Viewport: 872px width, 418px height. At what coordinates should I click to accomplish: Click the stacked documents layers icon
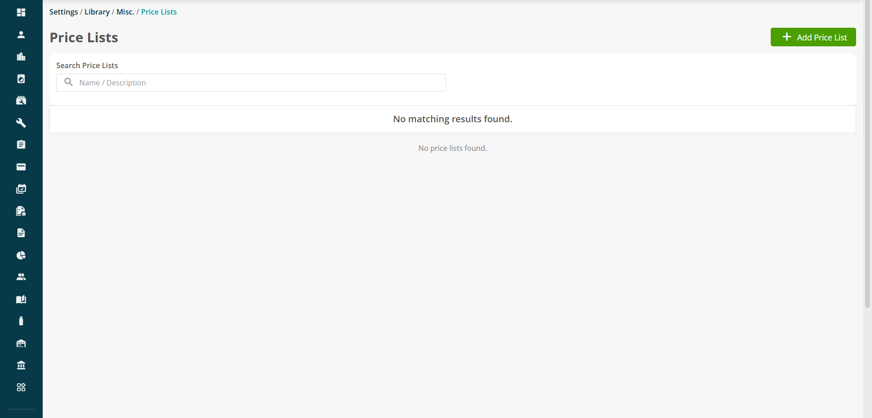pos(21,211)
